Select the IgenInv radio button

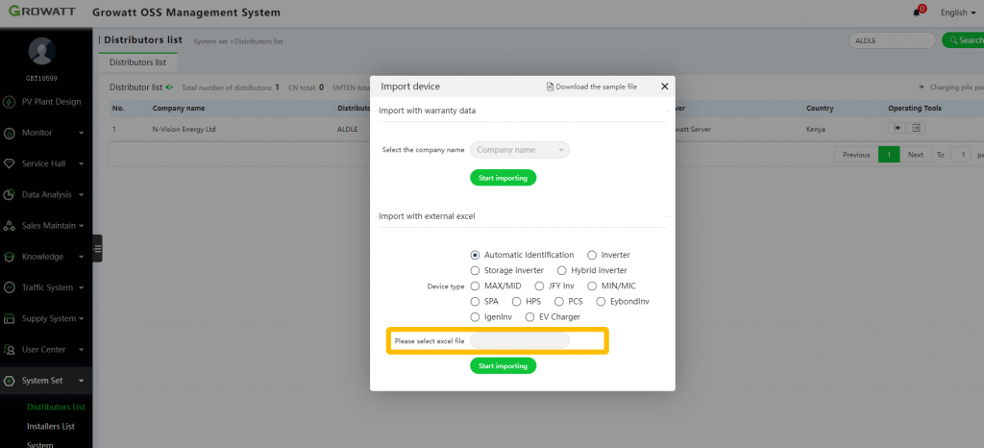[475, 317]
